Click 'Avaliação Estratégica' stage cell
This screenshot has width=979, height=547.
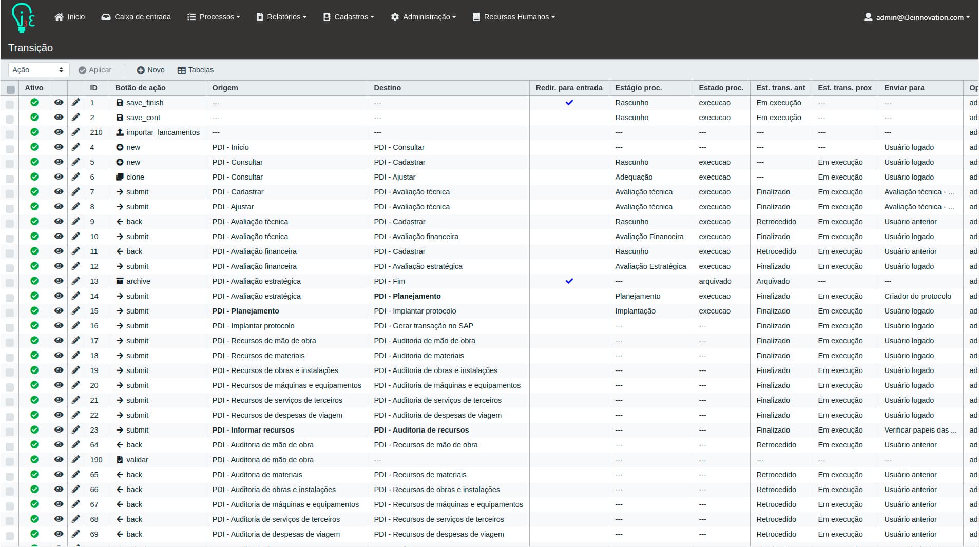(650, 266)
